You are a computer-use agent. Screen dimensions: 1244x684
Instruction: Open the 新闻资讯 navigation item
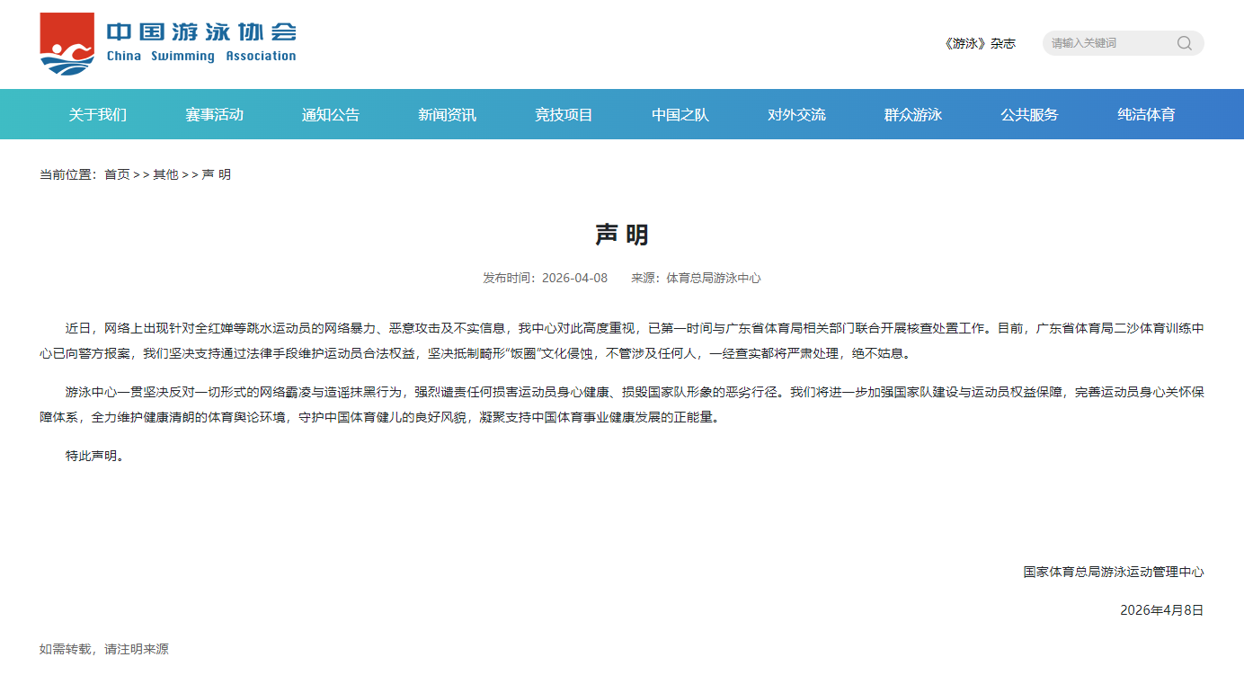click(447, 114)
